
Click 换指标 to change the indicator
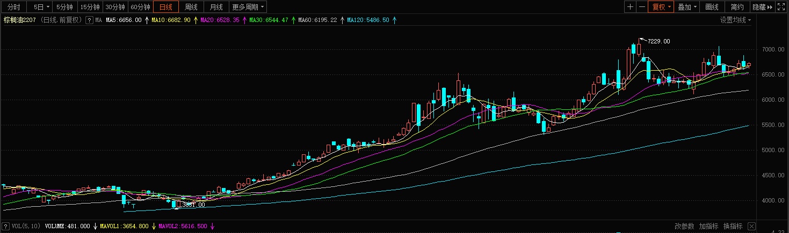click(x=733, y=226)
